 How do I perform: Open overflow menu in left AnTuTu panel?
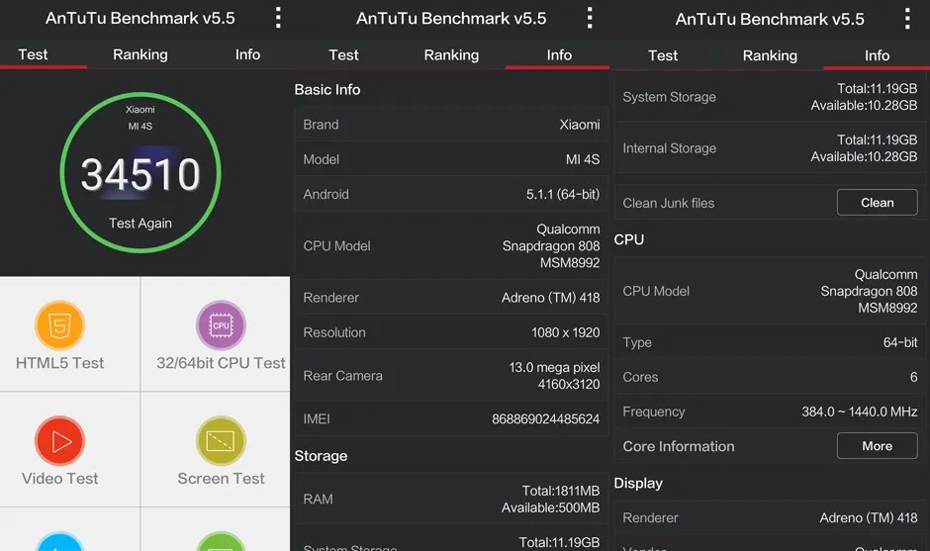coord(278,18)
